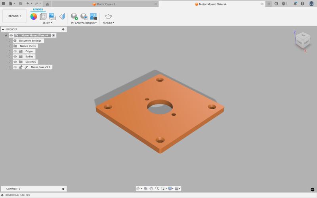
Task: Open Display Settings monitor icon
Action: point(170,188)
